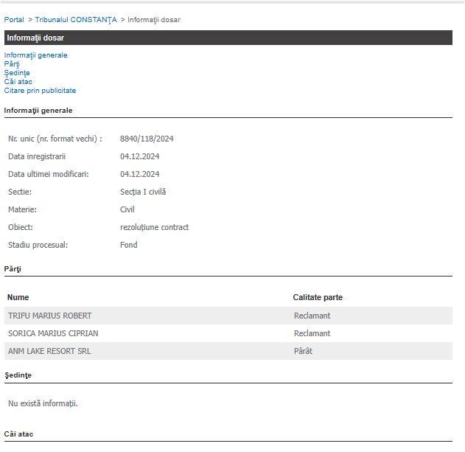Click the Nu există informații message
Image resolution: width=465 pixels, height=452 pixels.
tap(43, 403)
